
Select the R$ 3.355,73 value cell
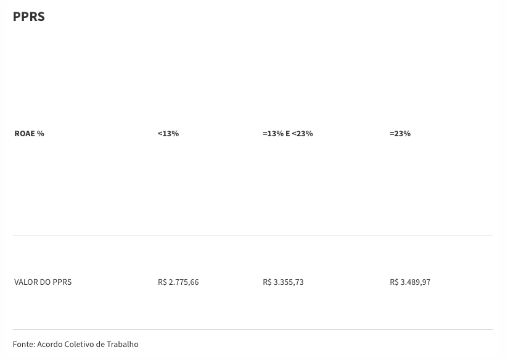pyautogui.click(x=283, y=282)
